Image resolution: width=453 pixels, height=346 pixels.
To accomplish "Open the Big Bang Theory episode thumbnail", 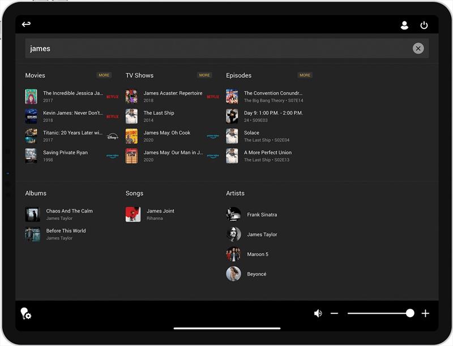I will coord(232,96).
